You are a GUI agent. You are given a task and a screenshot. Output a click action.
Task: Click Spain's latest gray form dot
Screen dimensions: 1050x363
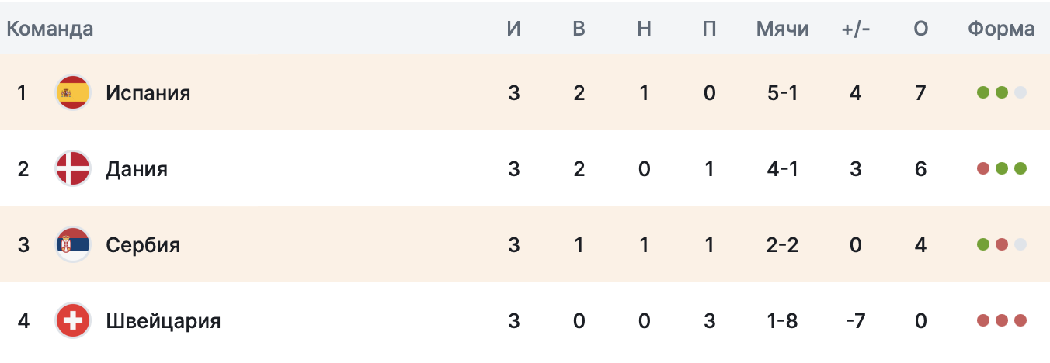click(x=1020, y=93)
